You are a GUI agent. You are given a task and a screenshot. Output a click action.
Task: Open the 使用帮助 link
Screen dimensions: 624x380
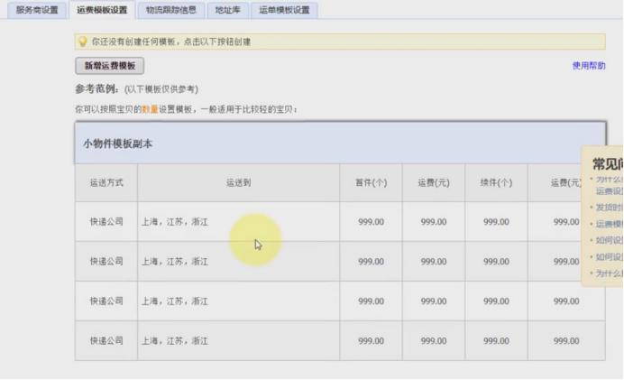click(x=589, y=66)
